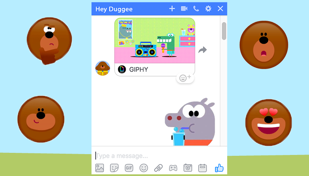Start a voice call with the phone icon
309x176 pixels.
click(x=196, y=9)
